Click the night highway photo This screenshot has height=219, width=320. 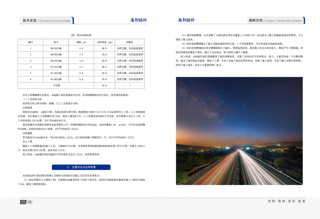pos(239,131)
